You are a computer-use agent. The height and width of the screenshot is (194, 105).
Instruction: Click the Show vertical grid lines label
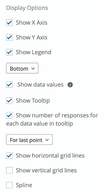[x=46, y=170]
